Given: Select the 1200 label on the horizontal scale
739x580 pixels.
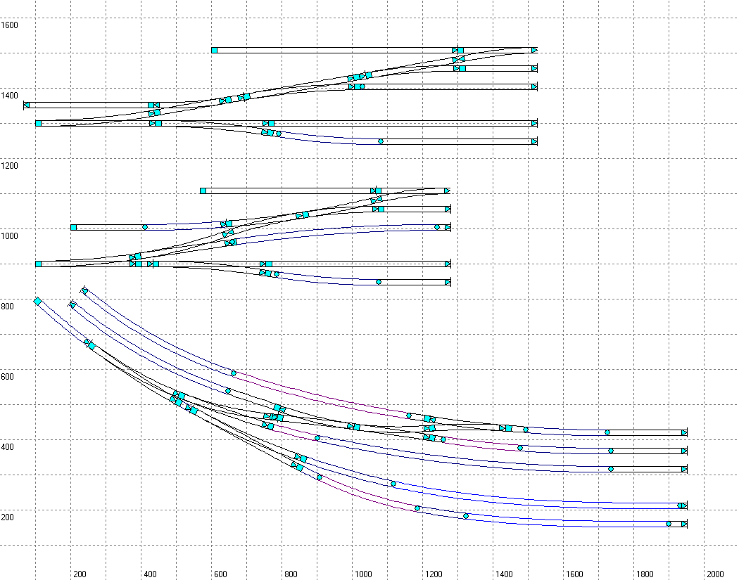Looking at the screenshot, I should pyautogui.click(x=434, y=574).
